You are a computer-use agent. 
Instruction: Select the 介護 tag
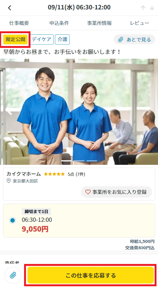(62, 40)
